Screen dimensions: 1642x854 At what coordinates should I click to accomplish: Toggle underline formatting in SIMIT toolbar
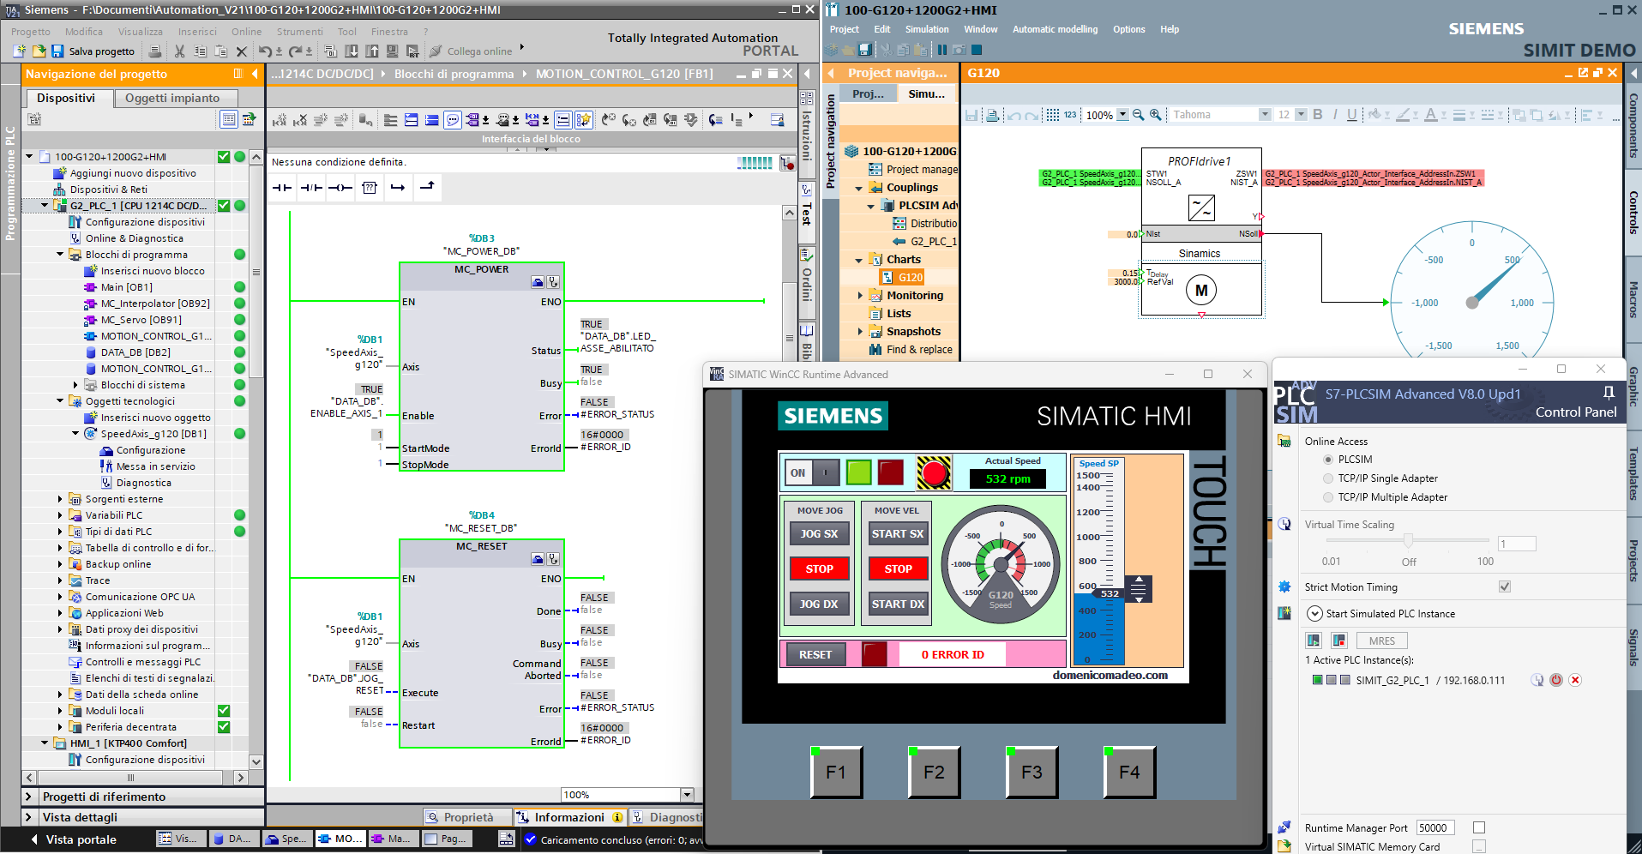1351,115
